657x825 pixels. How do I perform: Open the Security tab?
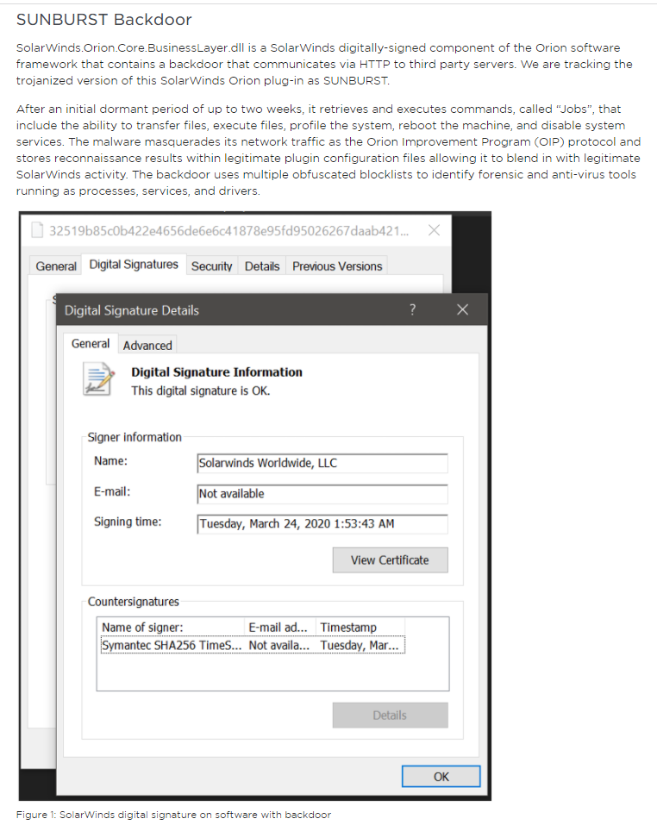(x=211, y=266)
